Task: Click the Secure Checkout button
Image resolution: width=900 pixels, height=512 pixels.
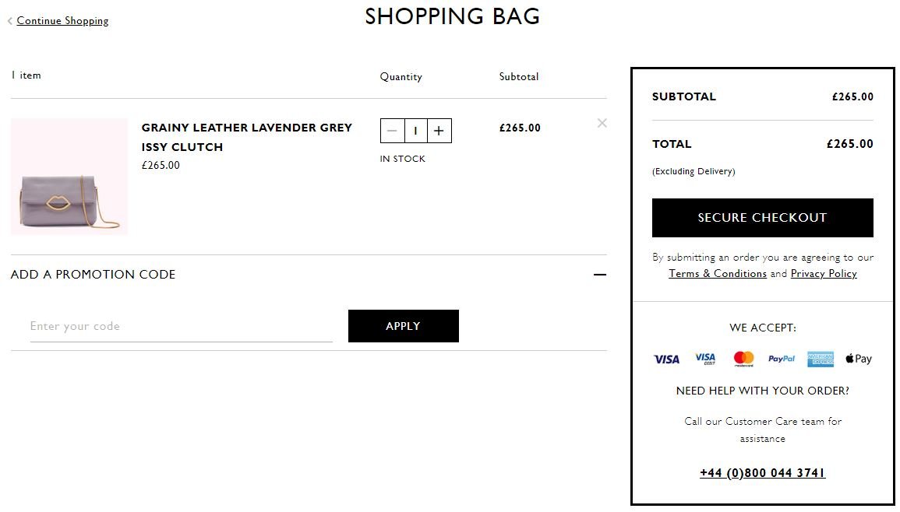Action: (762, 218)
